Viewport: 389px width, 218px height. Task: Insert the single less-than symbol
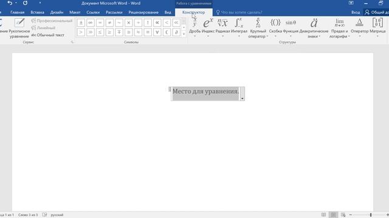click(167, 23)
